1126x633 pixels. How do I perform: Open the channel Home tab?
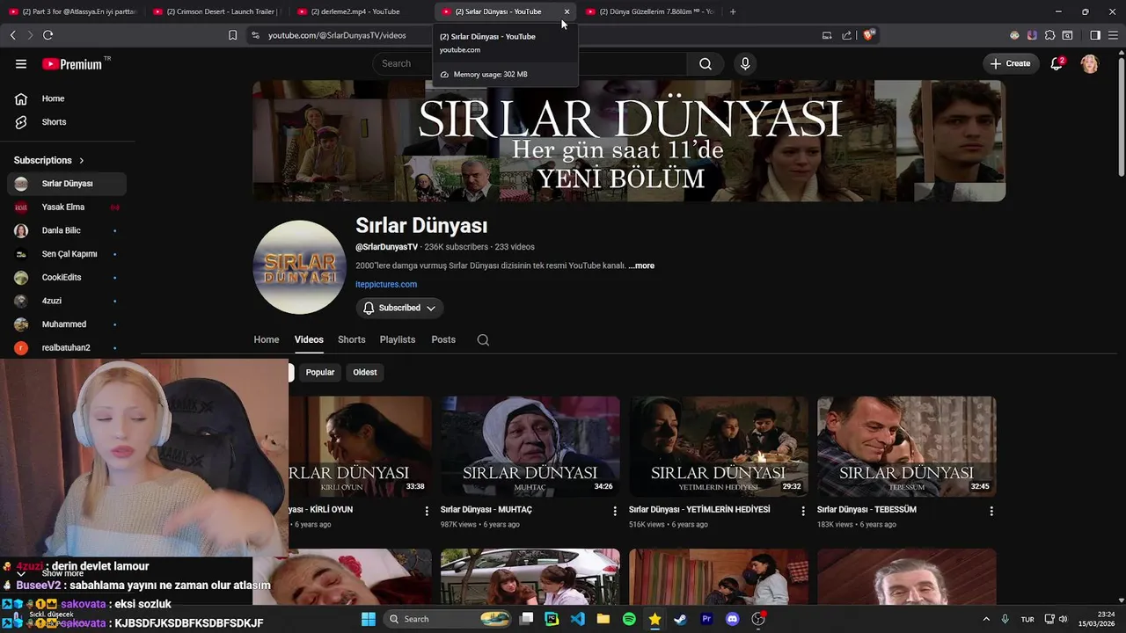point(267,340)
